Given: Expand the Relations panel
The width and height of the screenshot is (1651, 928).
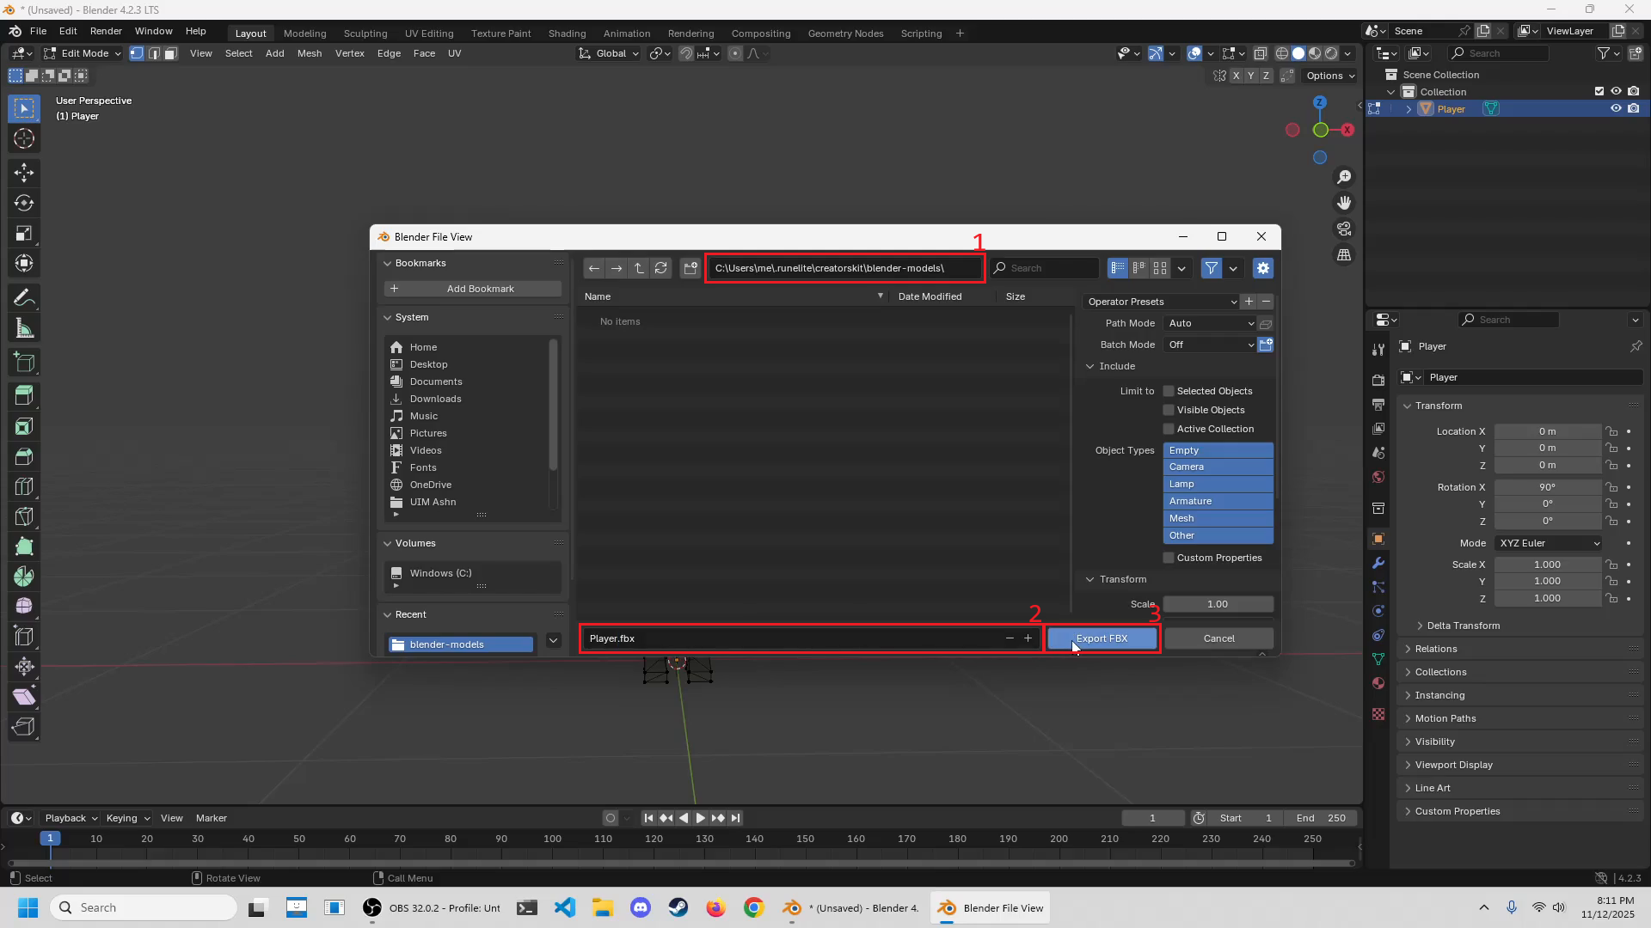Looking at the screenshot, I should point(1435,649).
